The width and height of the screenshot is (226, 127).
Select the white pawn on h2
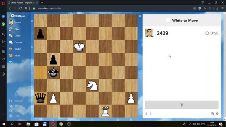point(131,98)
